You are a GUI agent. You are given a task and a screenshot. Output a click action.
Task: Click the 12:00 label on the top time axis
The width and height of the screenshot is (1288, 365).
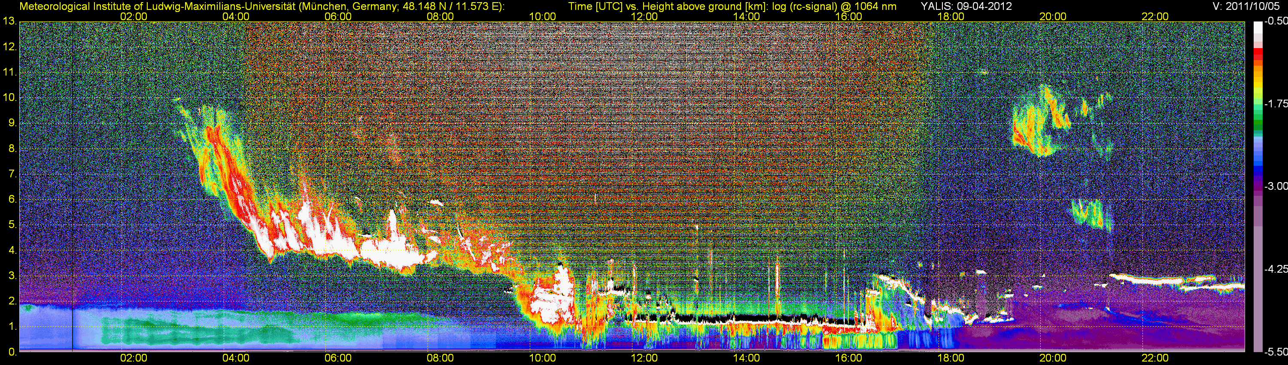coord(644,16)
